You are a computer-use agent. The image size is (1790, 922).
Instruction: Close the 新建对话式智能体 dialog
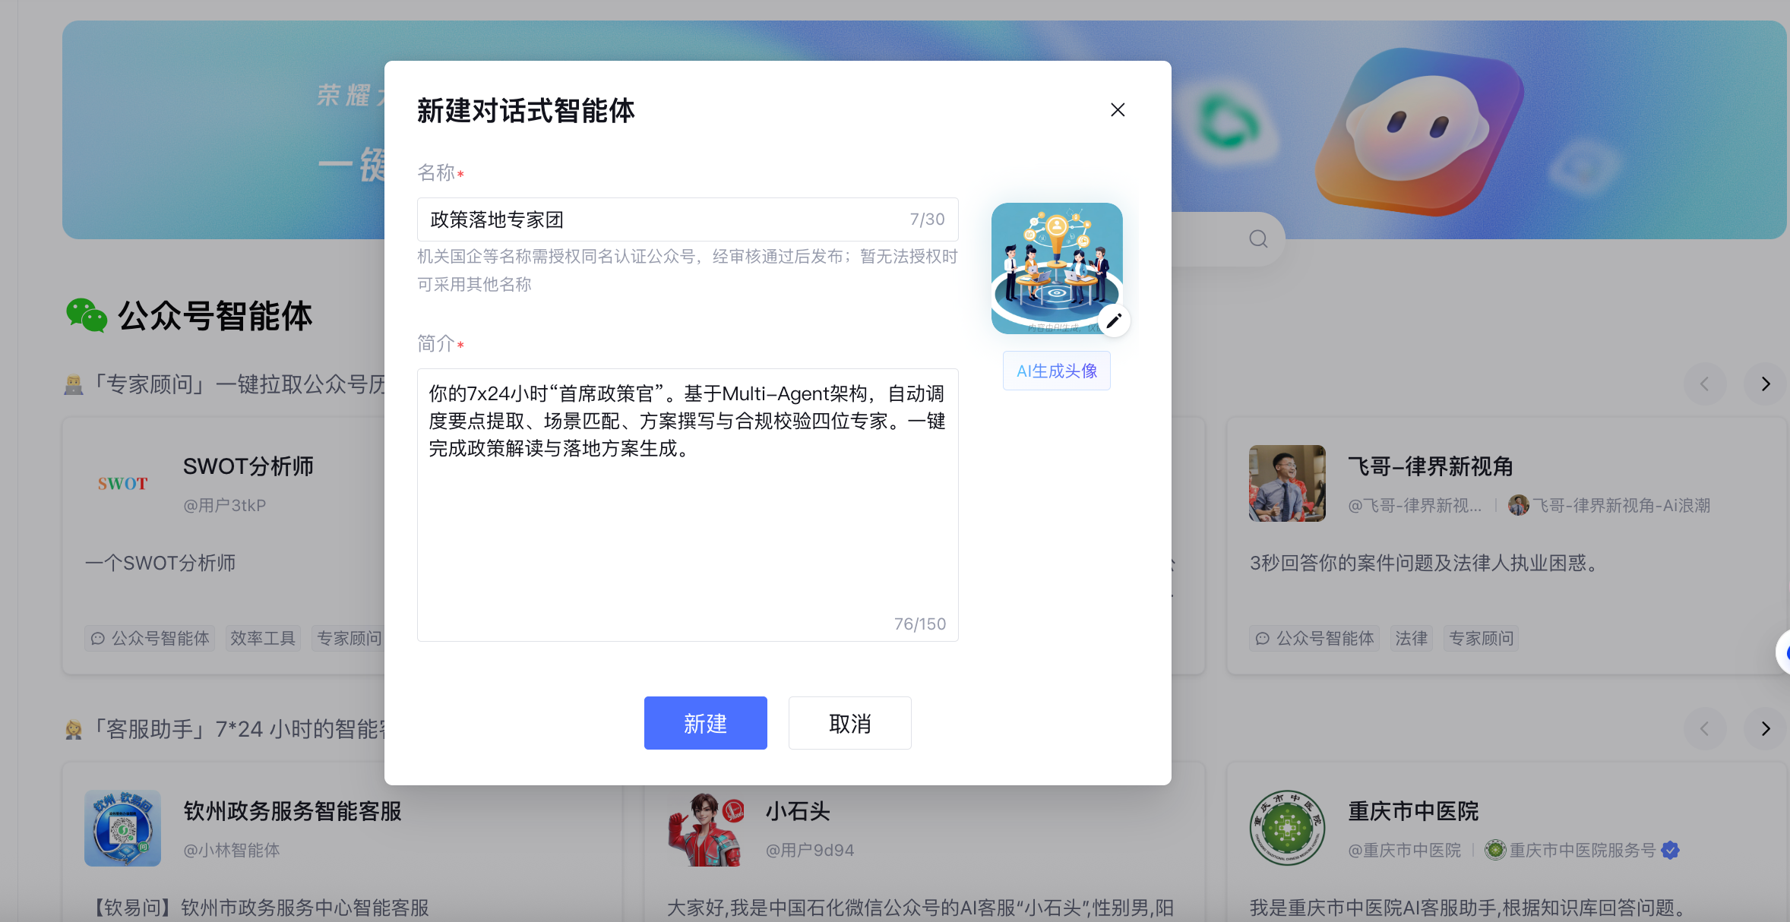pyautogui.click(x=1117, y=110)
